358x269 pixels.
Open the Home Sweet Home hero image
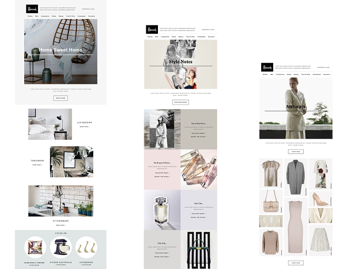click(61, 52)
